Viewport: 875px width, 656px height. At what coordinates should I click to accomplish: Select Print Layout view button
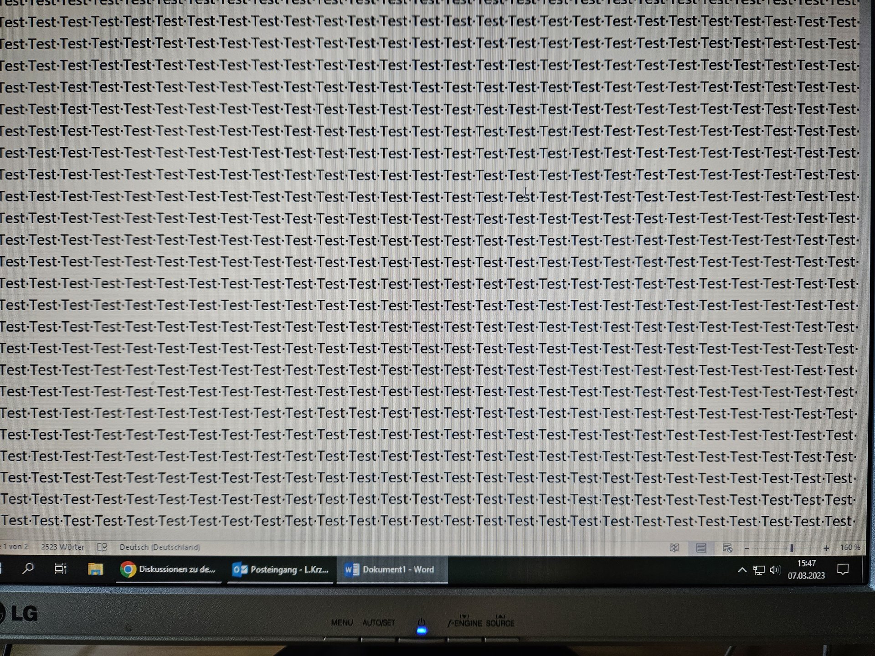[x=701, y=548]
